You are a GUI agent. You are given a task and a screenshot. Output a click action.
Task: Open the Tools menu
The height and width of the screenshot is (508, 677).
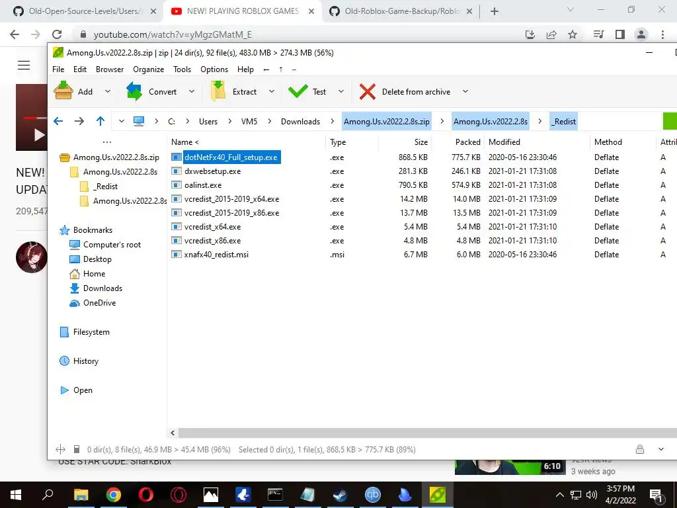coord(182,69)
